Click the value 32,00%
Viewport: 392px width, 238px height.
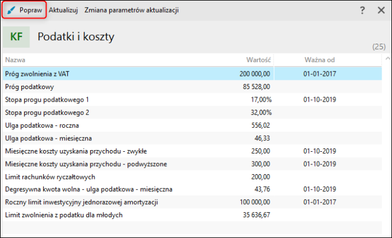click(261, 113)
